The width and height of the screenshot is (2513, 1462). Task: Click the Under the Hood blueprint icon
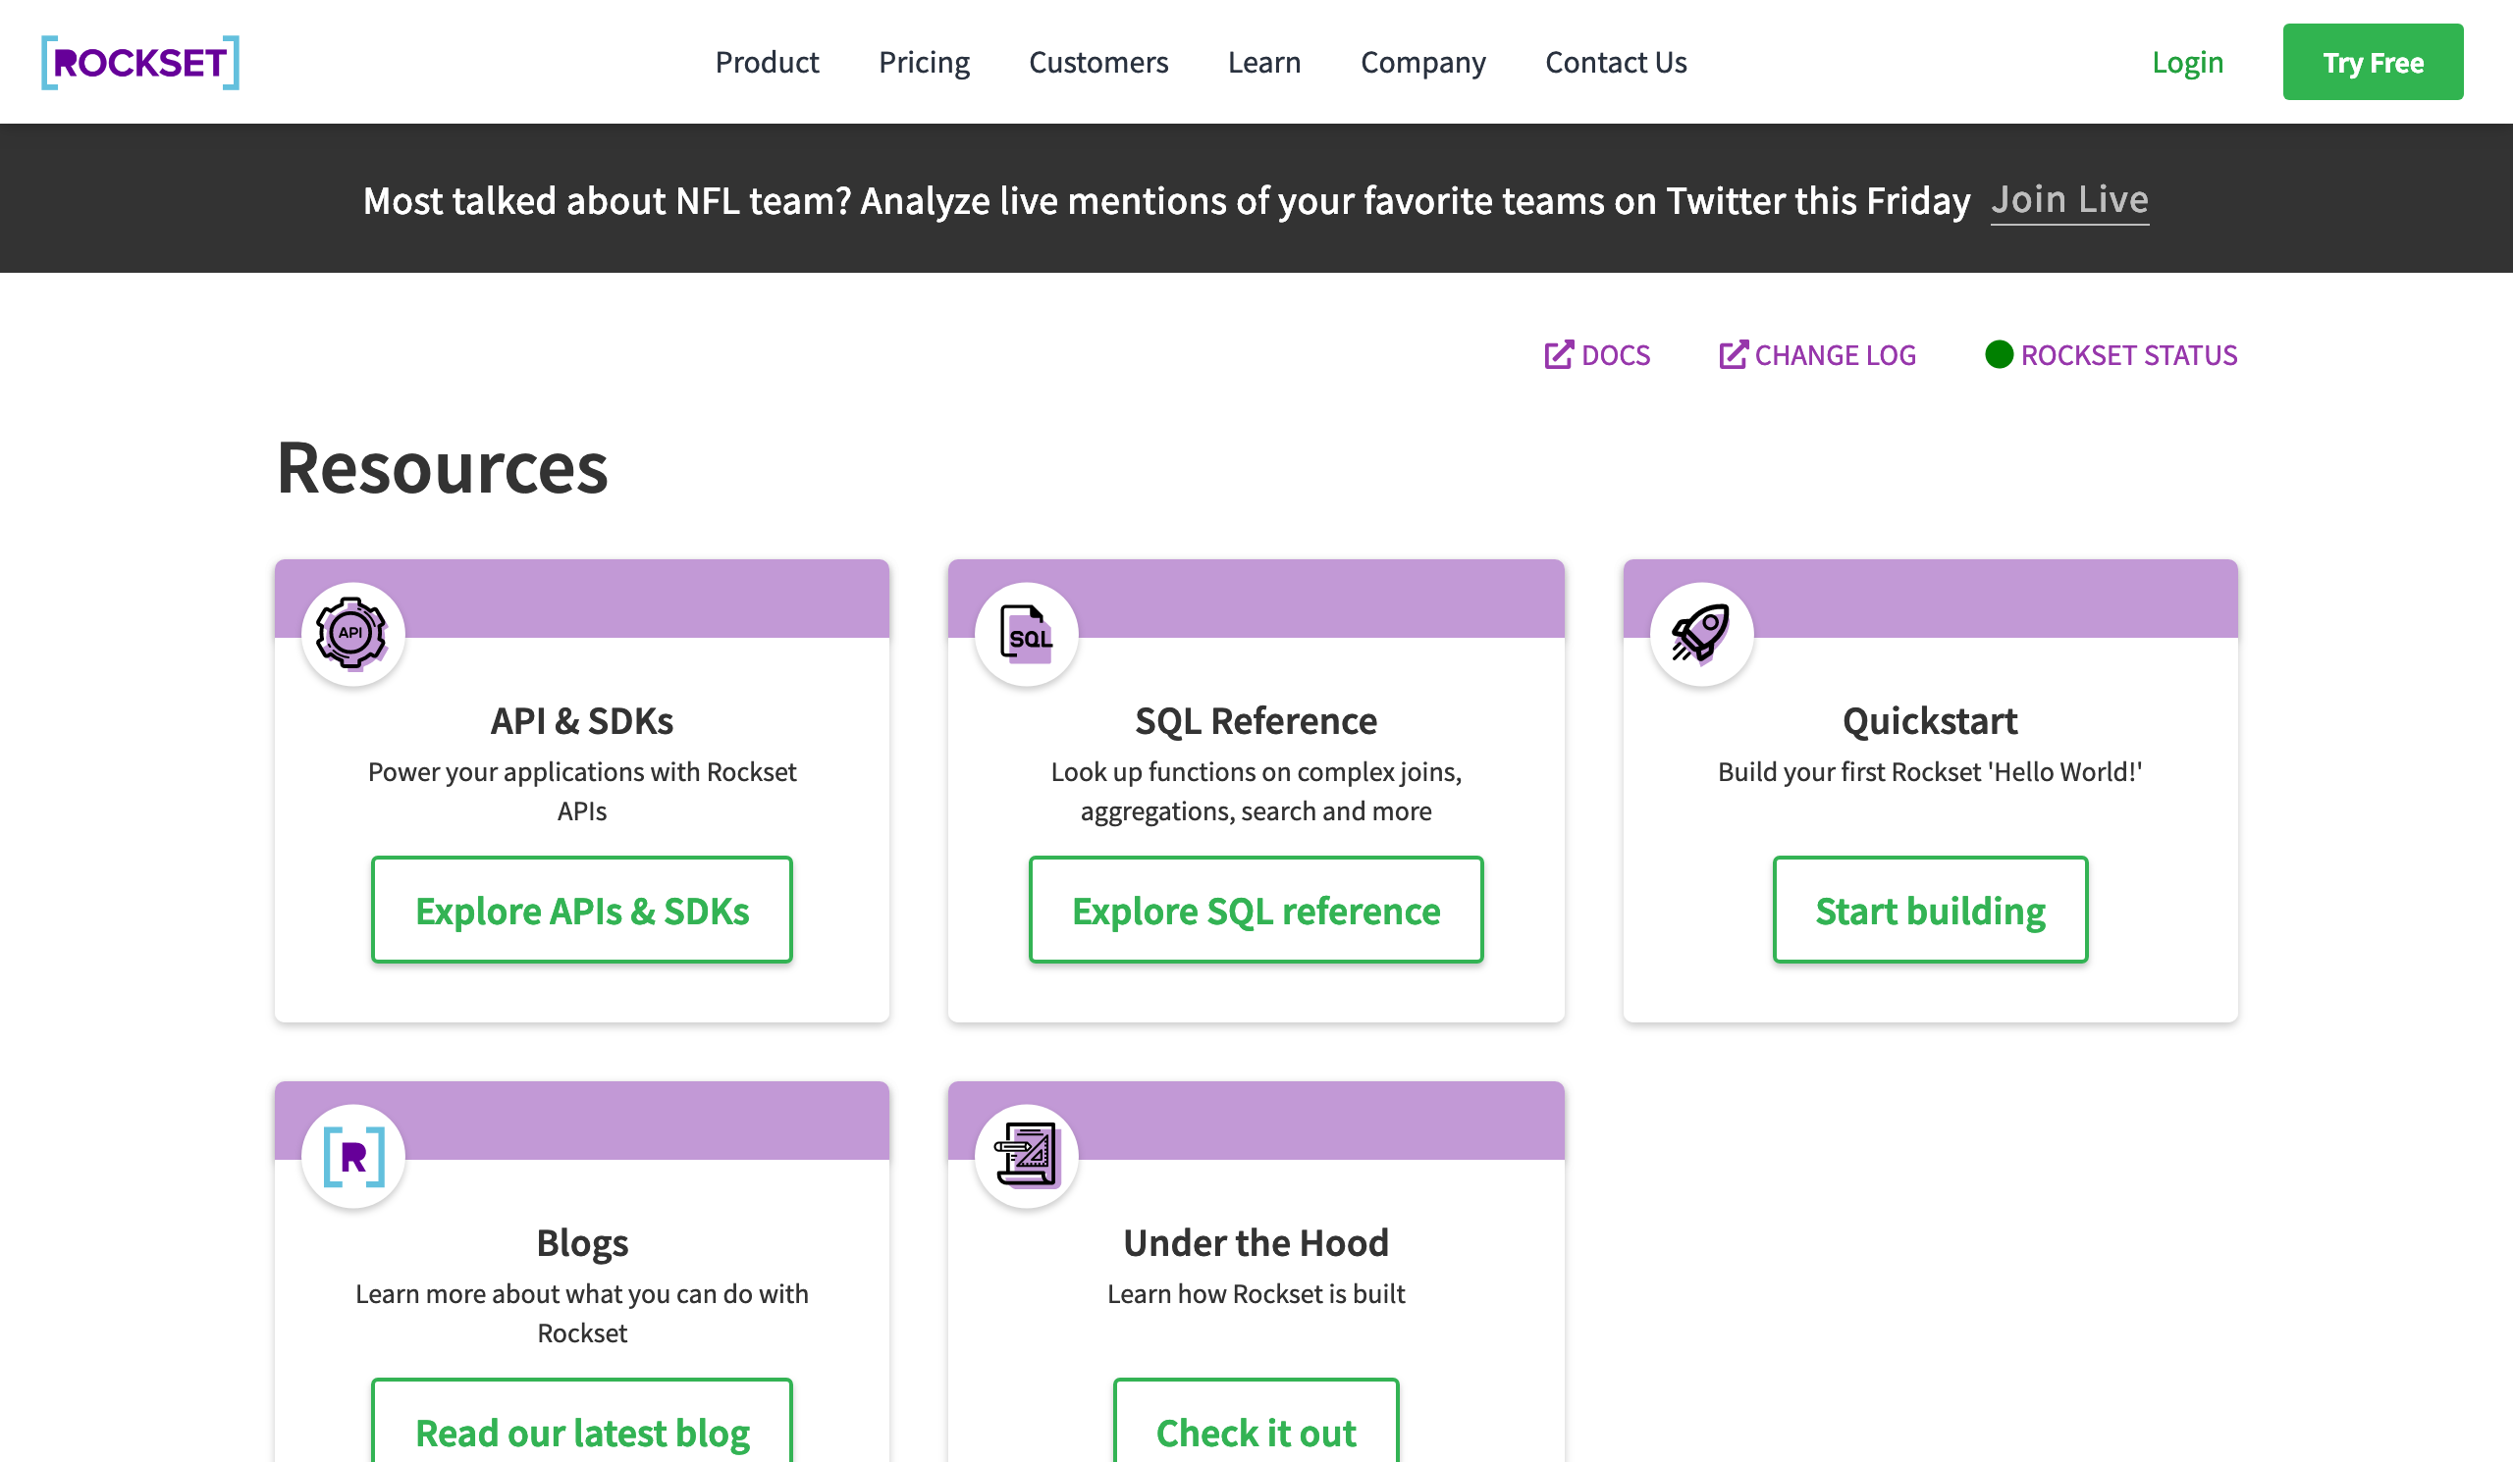click(x=1026, y=1156)
